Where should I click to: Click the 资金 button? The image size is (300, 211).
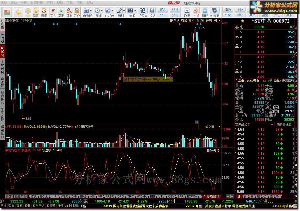point(163,9)
